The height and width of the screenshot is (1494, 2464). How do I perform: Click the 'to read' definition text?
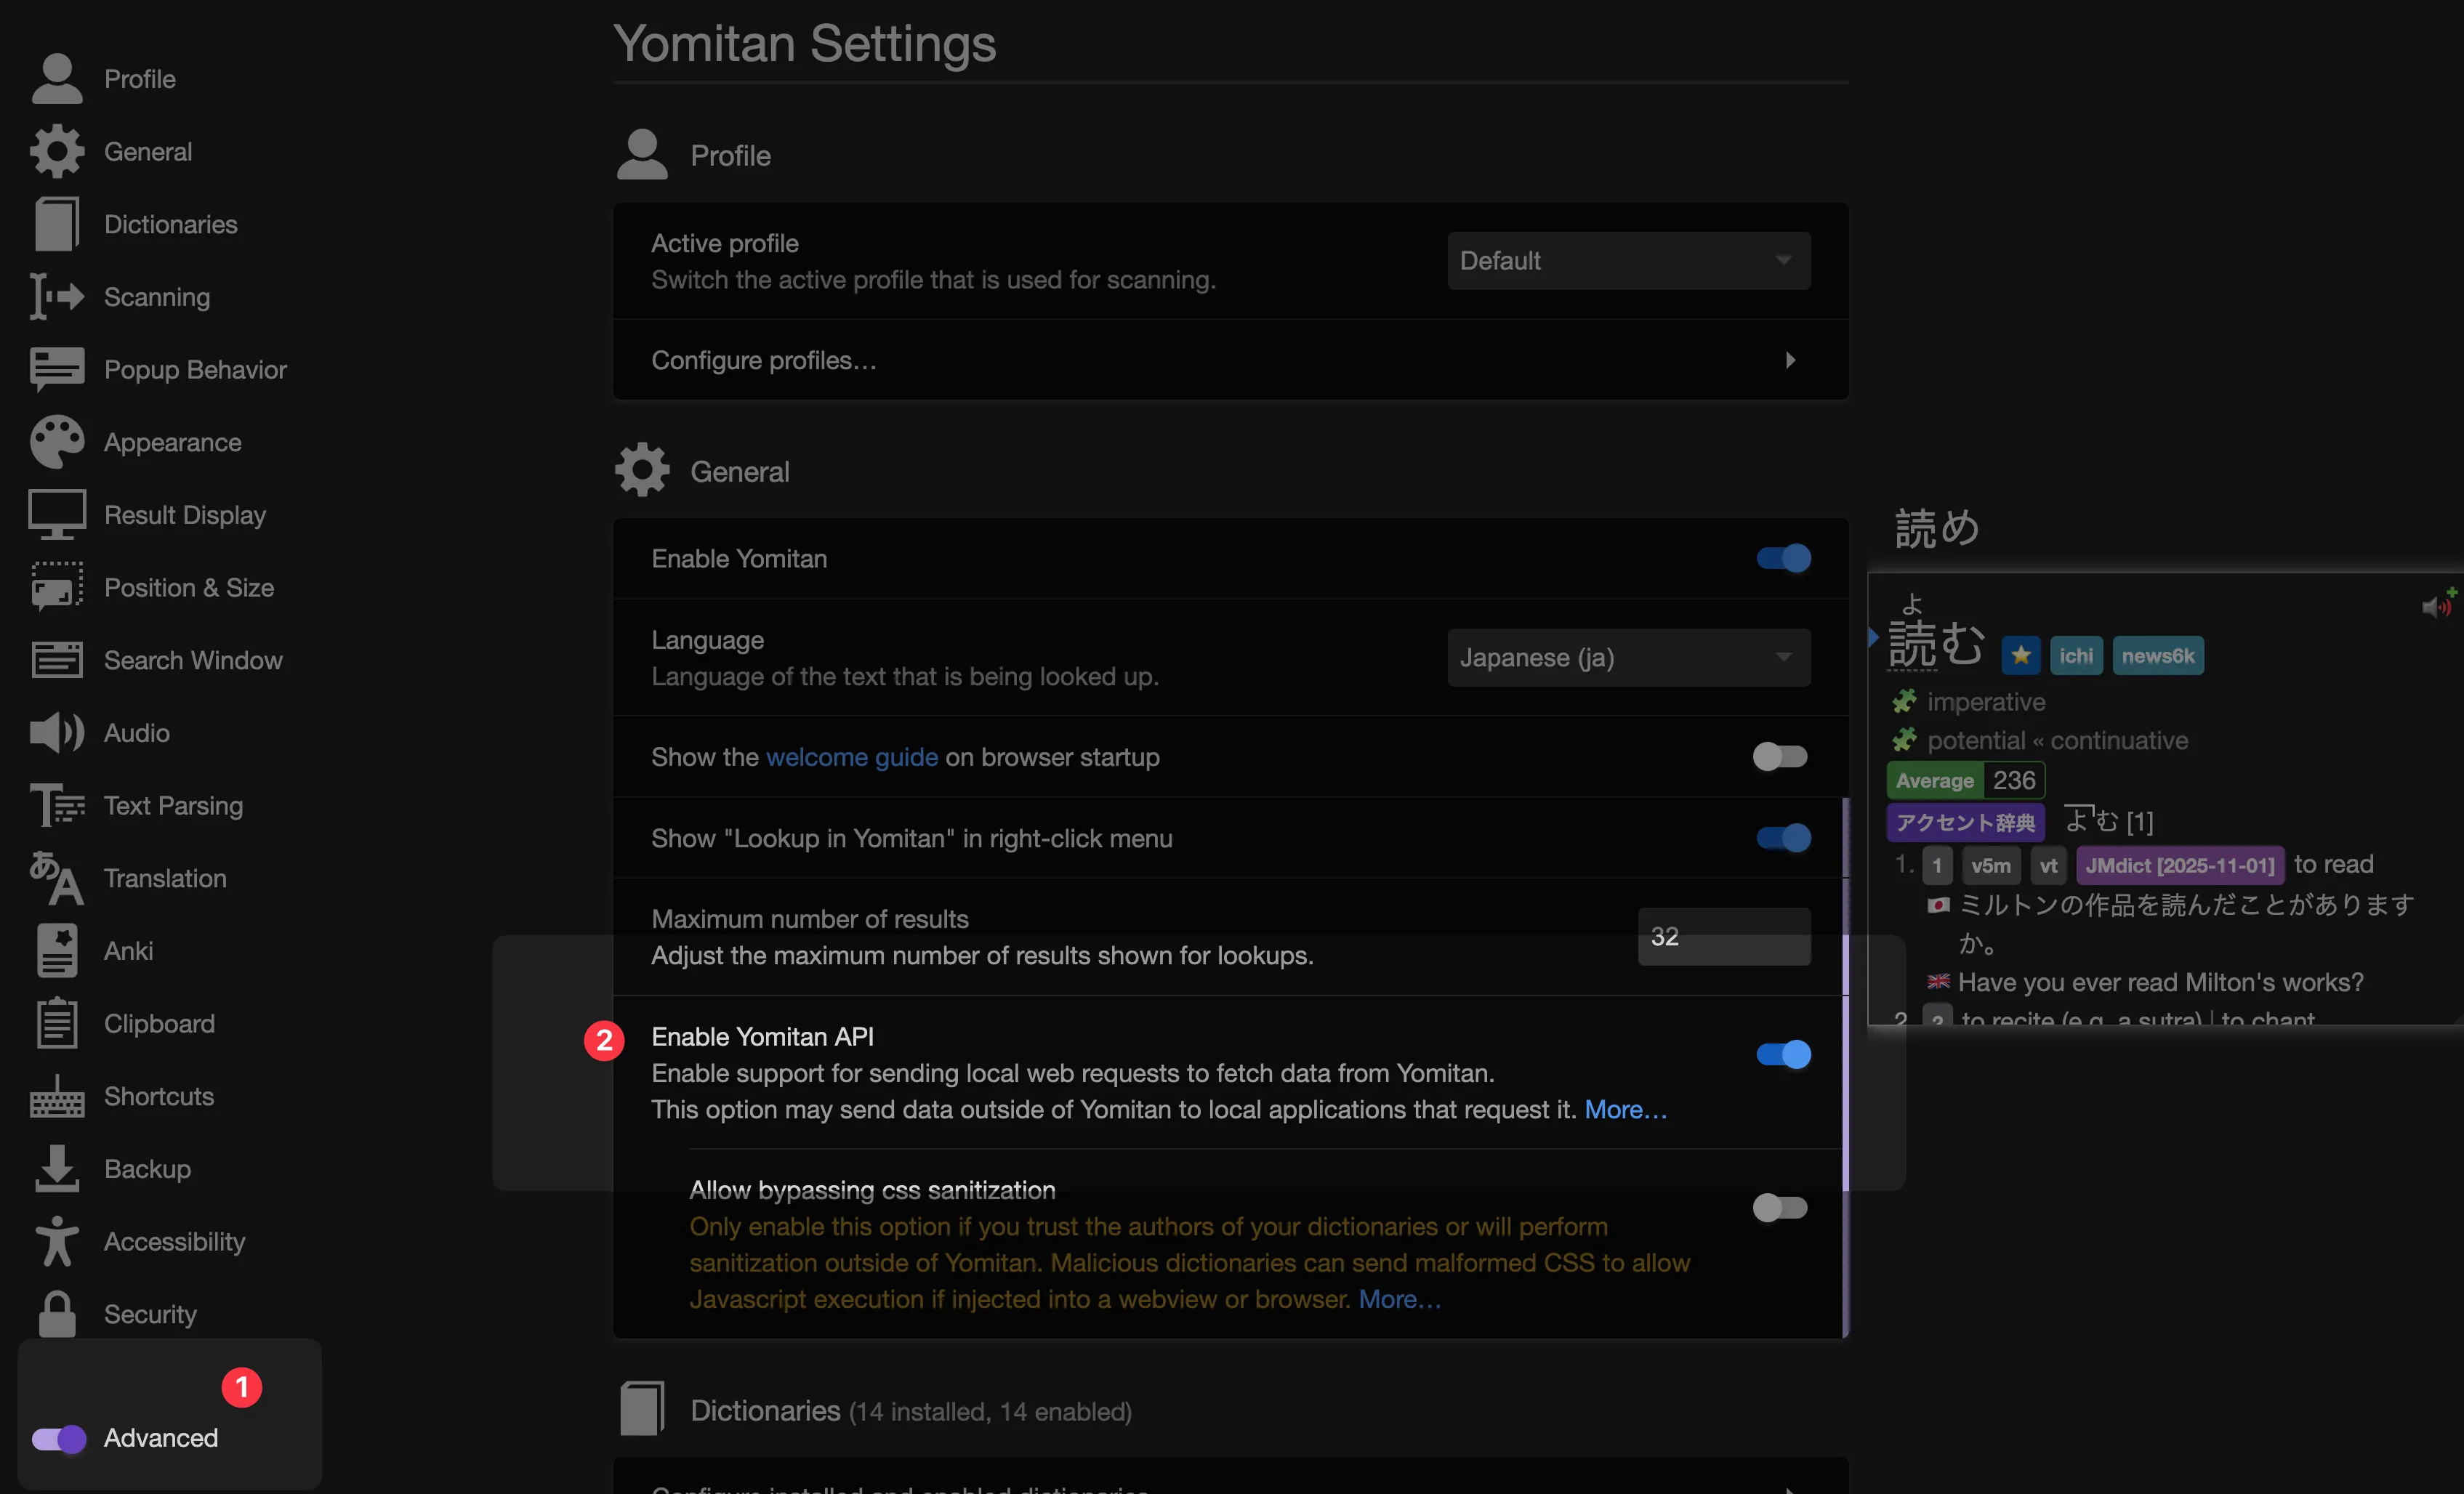[2333, 864]
